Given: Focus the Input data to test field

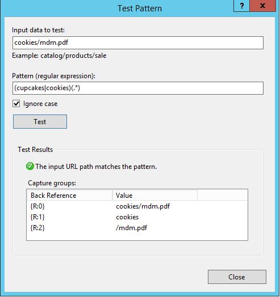Looking at the screenshot, I should [x=138, y=43].
